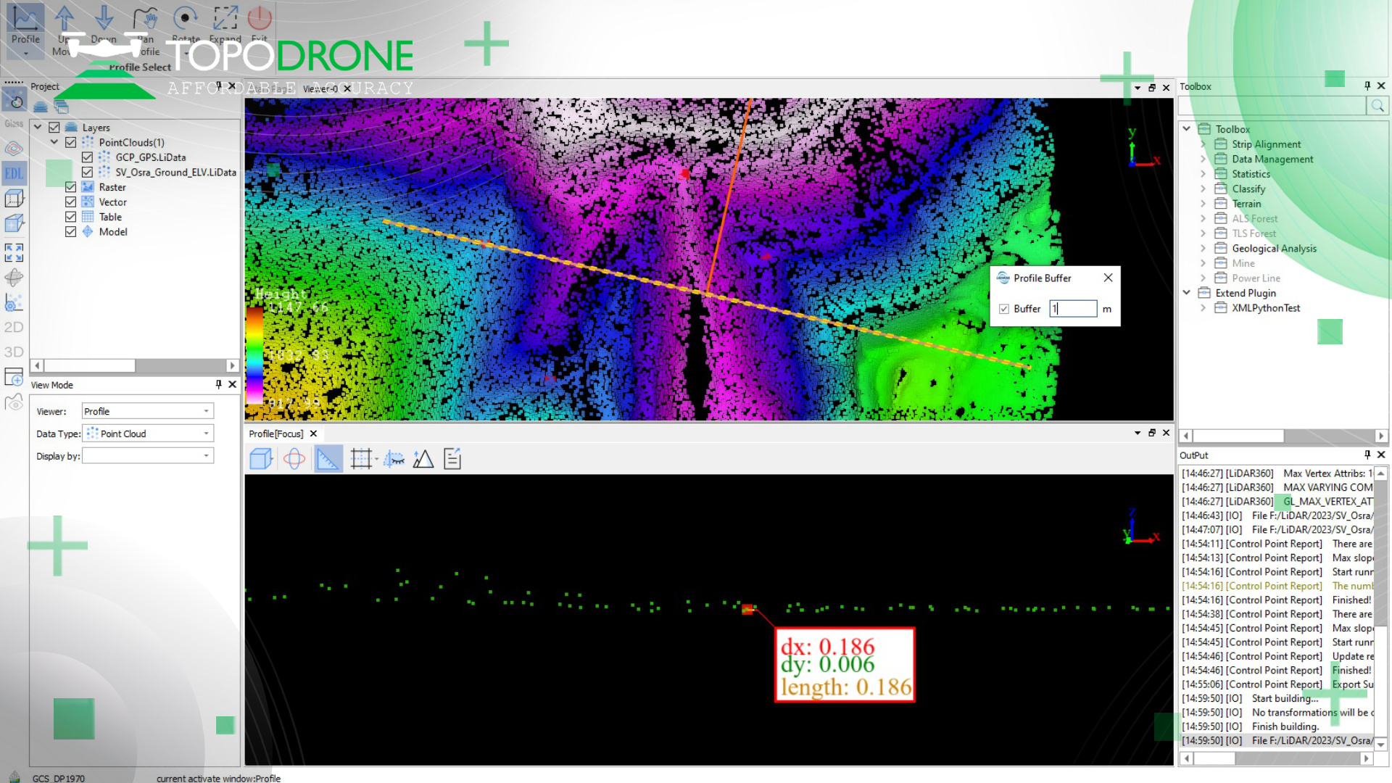Uncheck the GCP_GPS.LiData layer checkbox
This screenshot has width=1392, height=783.
coord(87,157)
